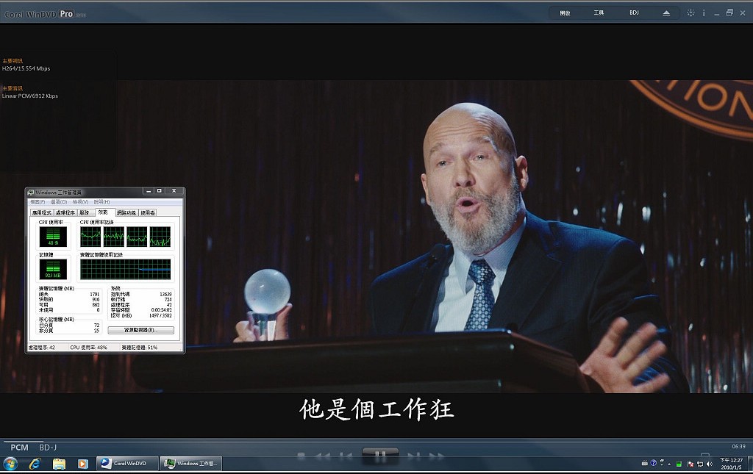Click the network tray icon
This screenshot has height=474, width=753.
tap(700, 464)
